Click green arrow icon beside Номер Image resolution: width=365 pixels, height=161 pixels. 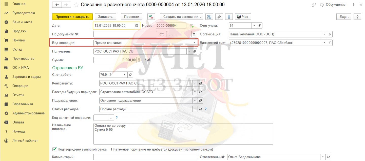pyautogui.click(x=191, y=26)
